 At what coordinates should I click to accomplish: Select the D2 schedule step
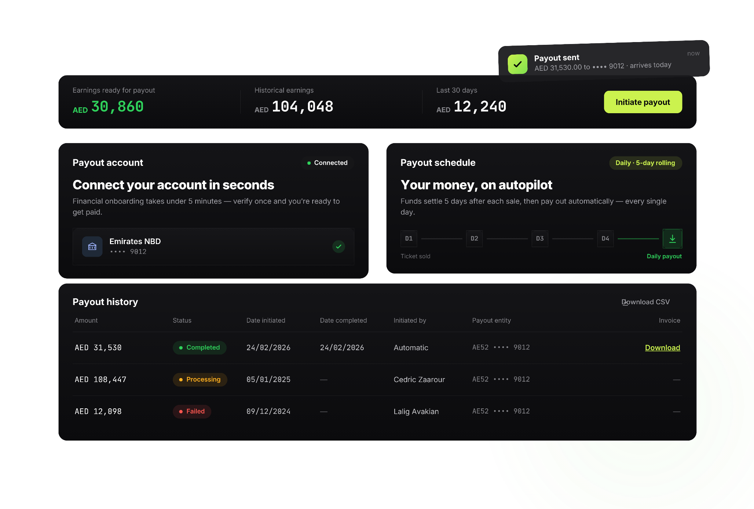click(x=474, y=239)
